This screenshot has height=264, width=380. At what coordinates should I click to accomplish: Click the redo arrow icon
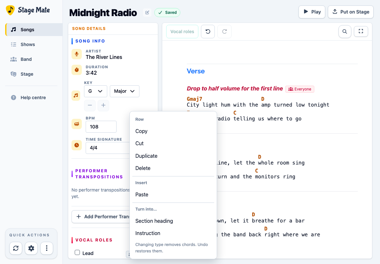tap(224, 32)
